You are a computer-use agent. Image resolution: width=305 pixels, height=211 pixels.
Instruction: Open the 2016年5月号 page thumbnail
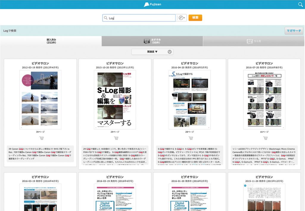pos(190,100)
